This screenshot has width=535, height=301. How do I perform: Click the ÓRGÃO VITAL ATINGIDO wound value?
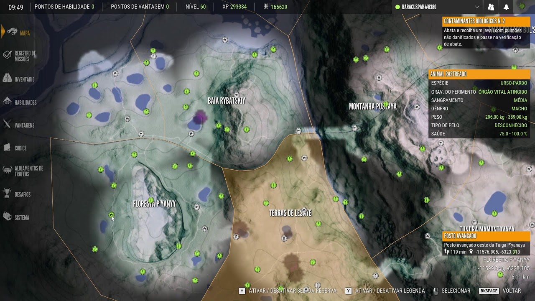(x=503, y=92)
